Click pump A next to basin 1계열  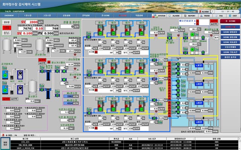pyautogui.click(x=178, y=64)
